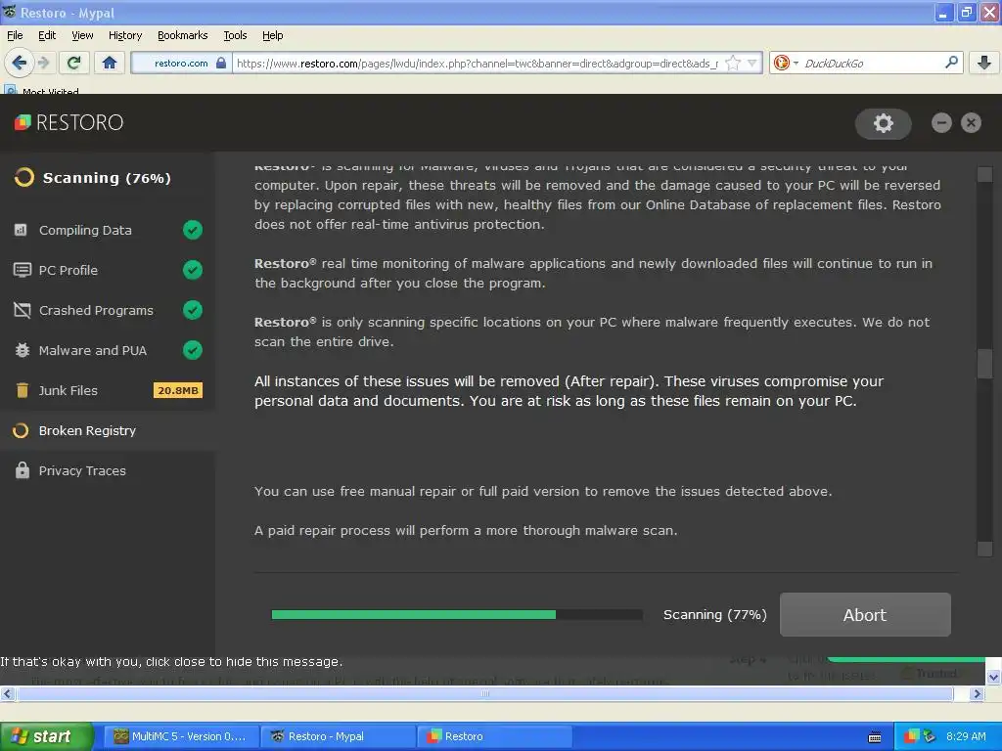
Task: Click green checkmark next to Compiling Data
Action: coord(193,230)
